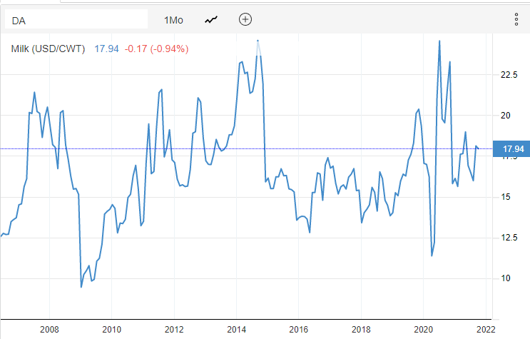Click the 17.94 price tag on axis

tap(513, 148)
